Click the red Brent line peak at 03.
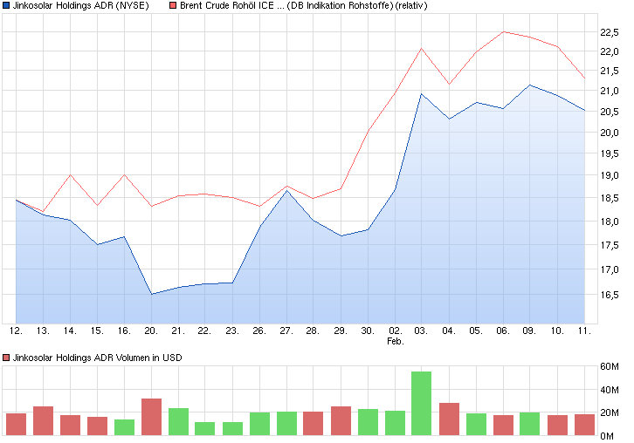 tap(421, 49)
